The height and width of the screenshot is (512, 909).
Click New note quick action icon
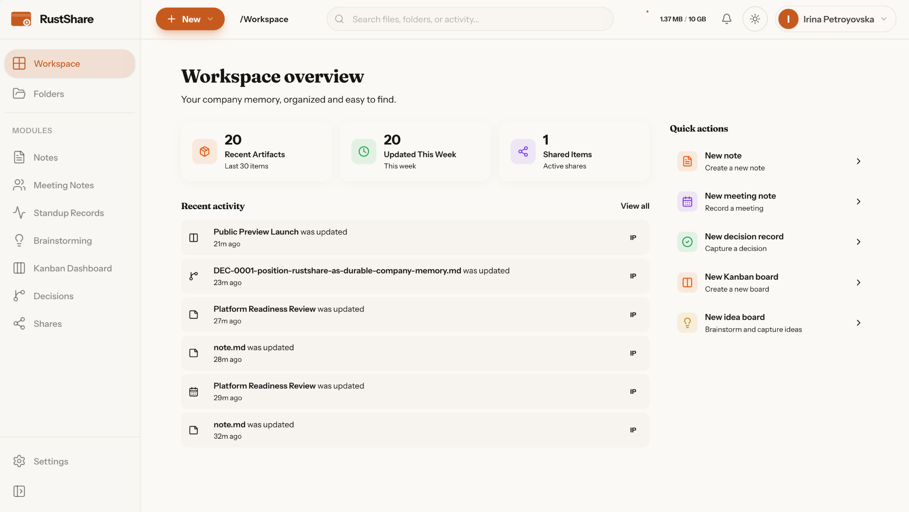click(687, 161)
